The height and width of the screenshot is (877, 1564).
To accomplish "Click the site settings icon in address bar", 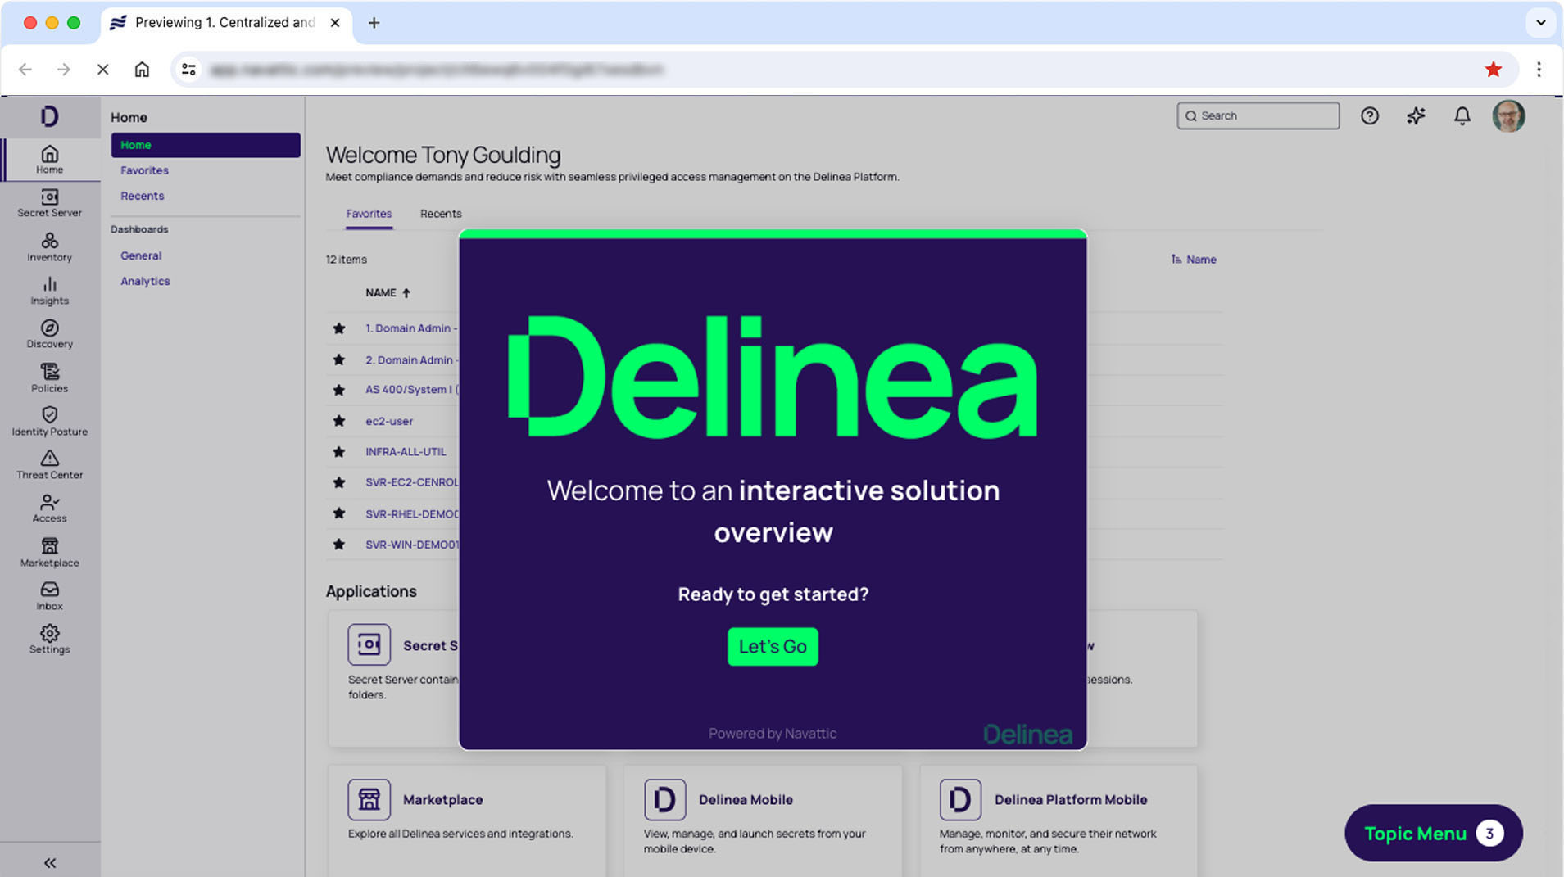I will click(x=188, y=70).
